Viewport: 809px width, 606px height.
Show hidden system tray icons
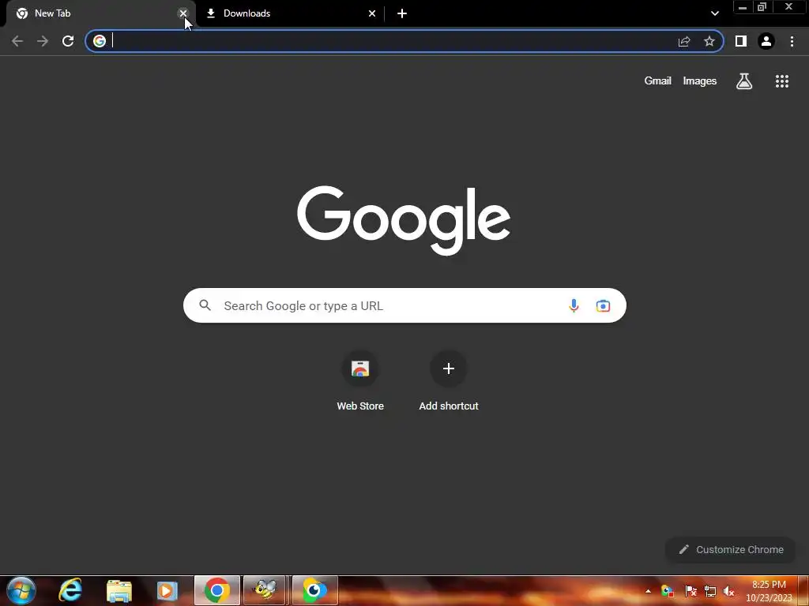(x=648, y=591)
